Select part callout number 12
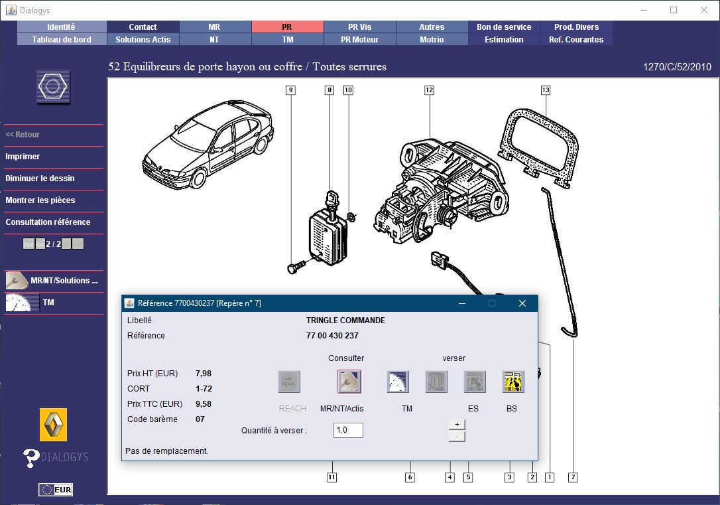The width and height of the screenshot is (720, 505). 430,90
